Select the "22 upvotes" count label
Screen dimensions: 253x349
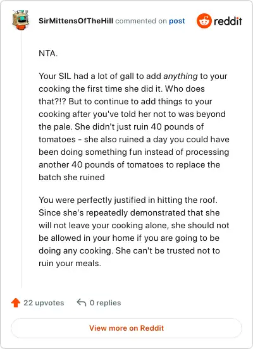44,303
